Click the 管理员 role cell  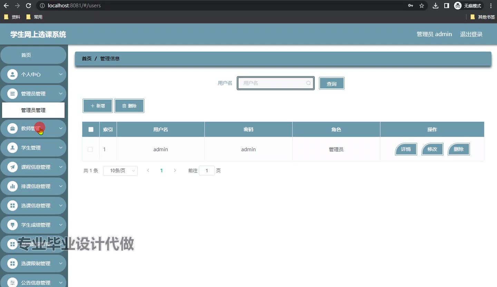coord(336,149)
